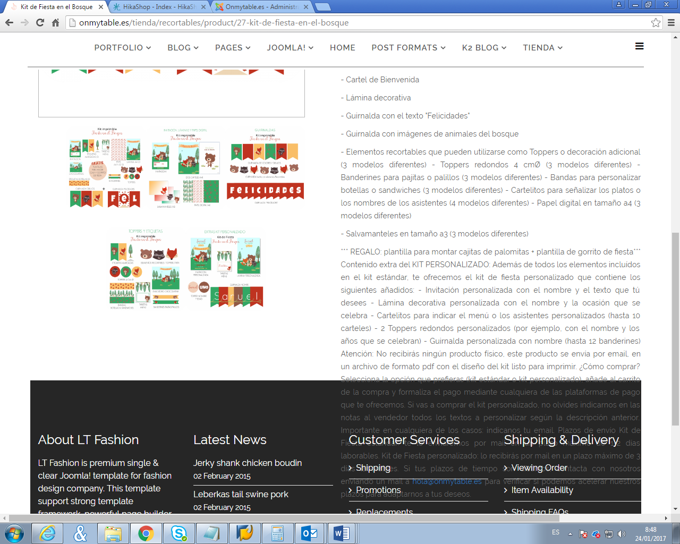Open the Calculator from the taskbar
The image size is (680, 544).
point(277,533)
